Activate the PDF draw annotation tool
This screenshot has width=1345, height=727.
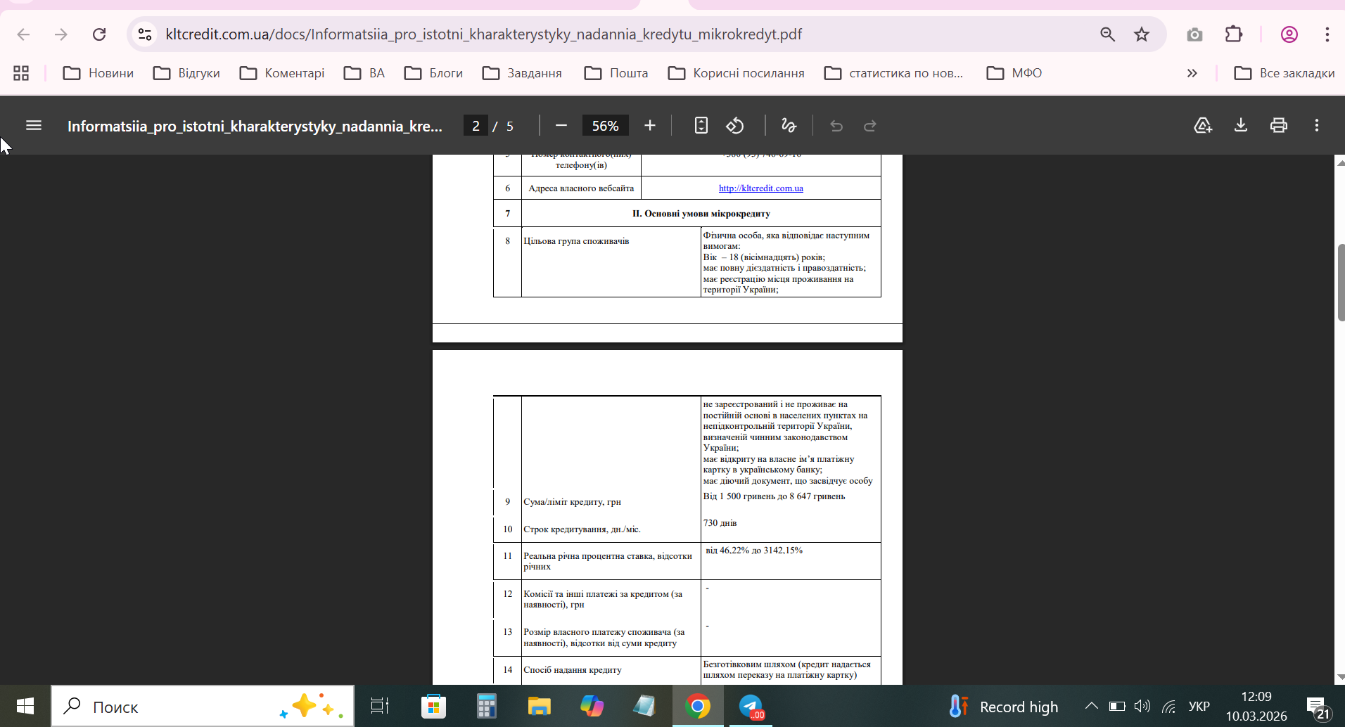tap(789, 126)
